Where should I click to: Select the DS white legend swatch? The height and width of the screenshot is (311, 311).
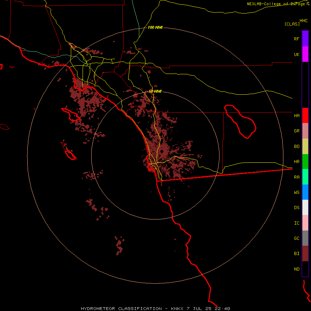click(x=305, y=207)
